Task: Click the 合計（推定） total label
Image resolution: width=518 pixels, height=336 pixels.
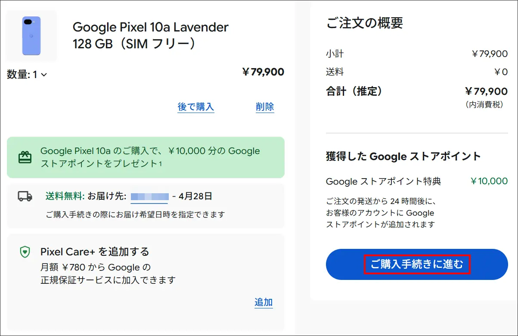Action: (x=354, y=91)
